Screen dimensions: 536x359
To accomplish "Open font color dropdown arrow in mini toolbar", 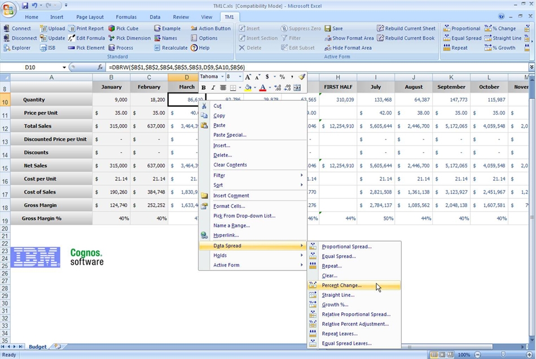I will [x=270, y=88].
